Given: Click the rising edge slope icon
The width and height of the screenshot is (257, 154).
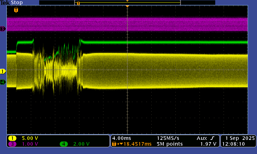Looking at the screenshot, I should 214,138.
